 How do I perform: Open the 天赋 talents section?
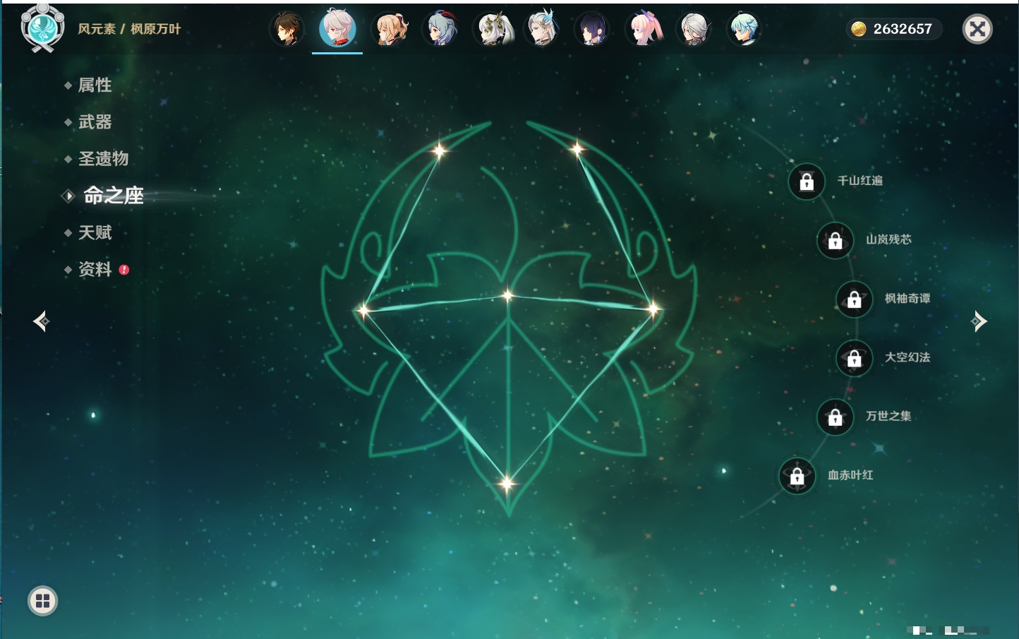(x=95, y=232)
